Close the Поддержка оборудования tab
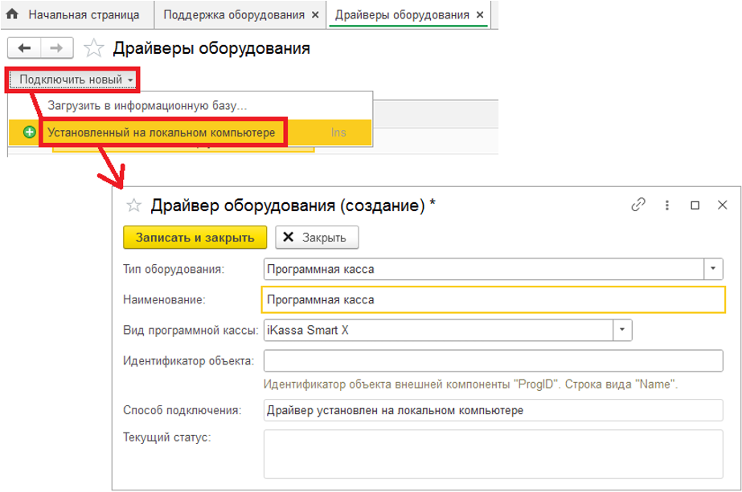 314,15
